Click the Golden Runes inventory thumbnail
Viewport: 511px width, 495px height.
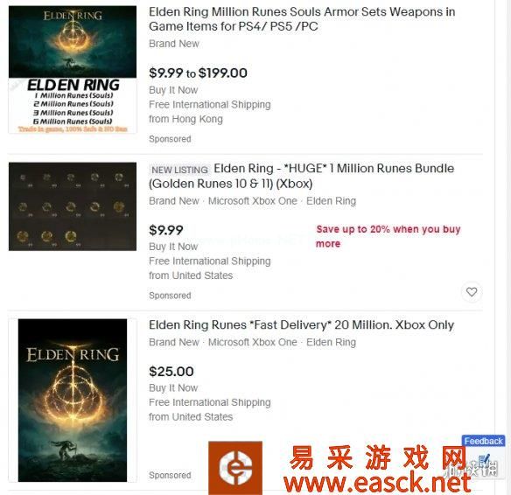pos(73,206)
